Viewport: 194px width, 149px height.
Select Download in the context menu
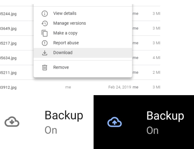click(x=63, y=53)
